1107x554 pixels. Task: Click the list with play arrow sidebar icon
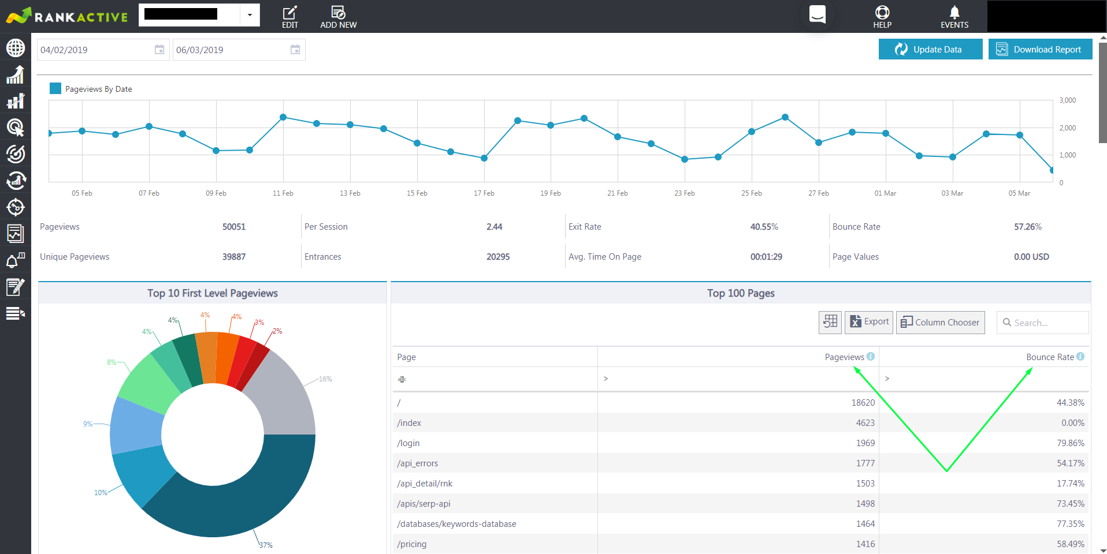(16, 313)
